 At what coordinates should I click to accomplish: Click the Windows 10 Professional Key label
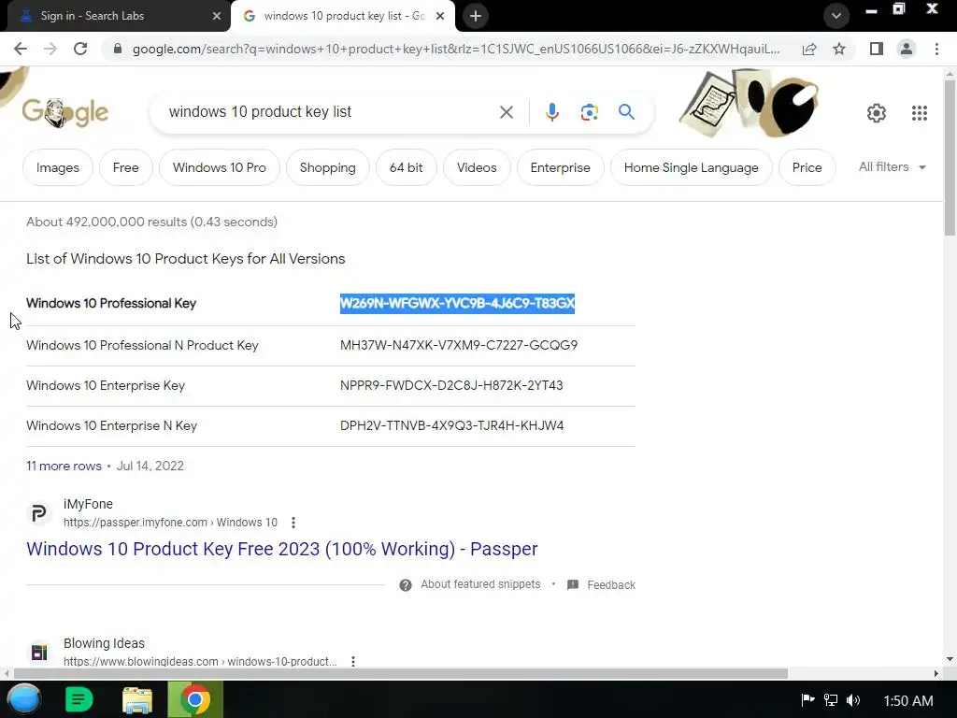click(111, 304)
